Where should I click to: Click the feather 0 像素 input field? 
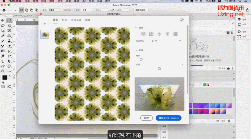click(x=53, y=10)
